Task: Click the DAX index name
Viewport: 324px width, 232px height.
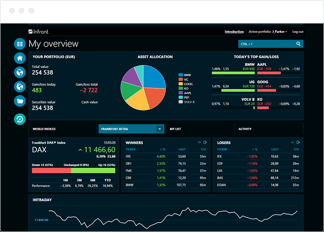Action: coord(39,150)
